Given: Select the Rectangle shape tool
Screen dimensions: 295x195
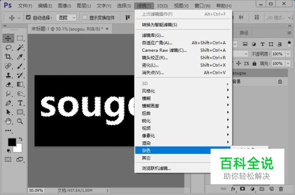Looking at the screenshot, I should click(x=20, y=112).
